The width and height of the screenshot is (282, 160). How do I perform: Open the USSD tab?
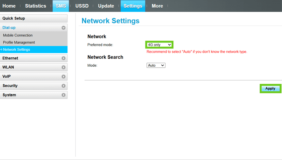click(x=82, y=6)
